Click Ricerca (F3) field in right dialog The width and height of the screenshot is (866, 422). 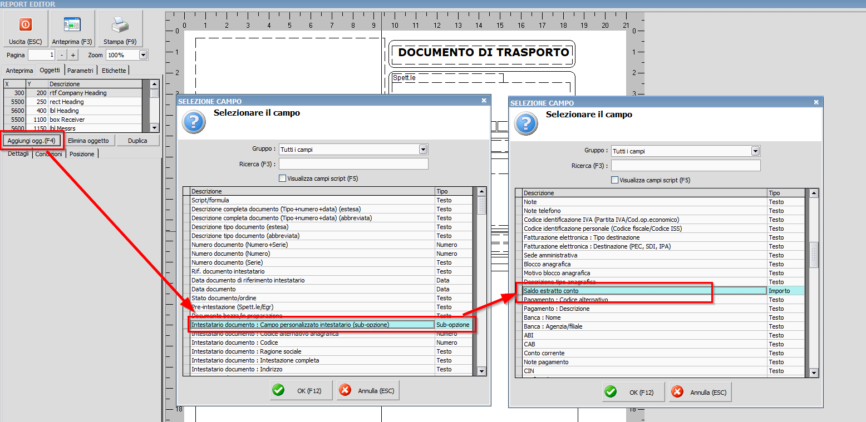[x=686, y=165]
